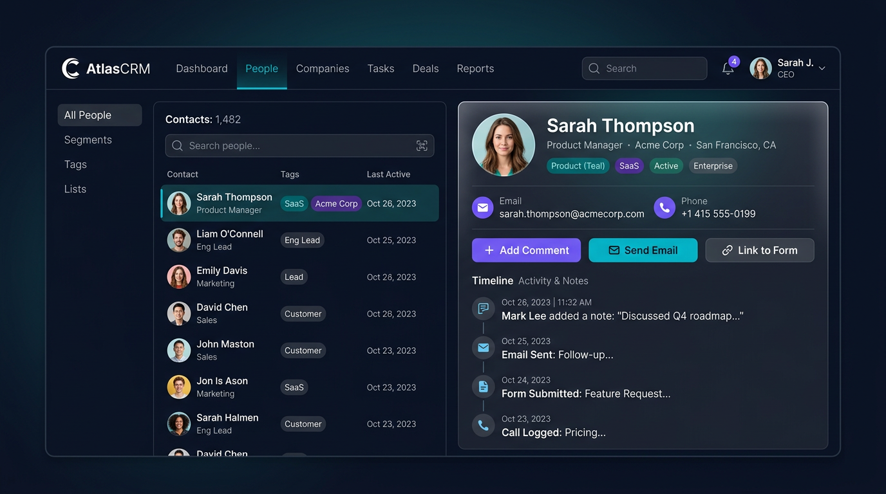
Task: Click the note icon for Mark Lee entry
Action: point(483,309)
